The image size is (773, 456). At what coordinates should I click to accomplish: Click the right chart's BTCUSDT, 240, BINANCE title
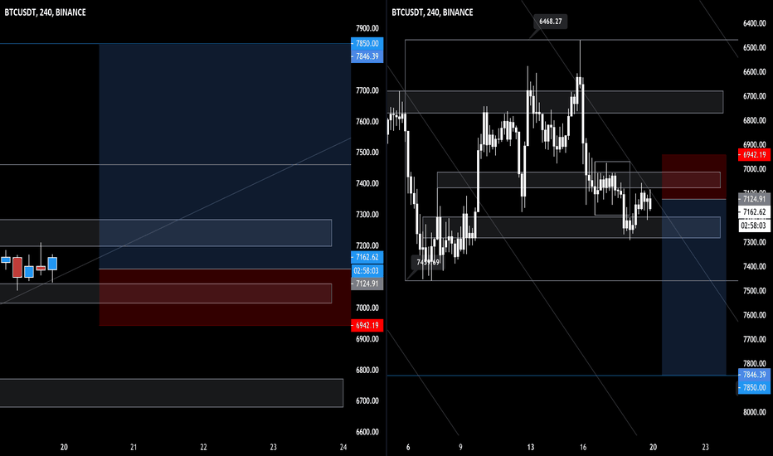pyautogui.click(x=432, y=12)
